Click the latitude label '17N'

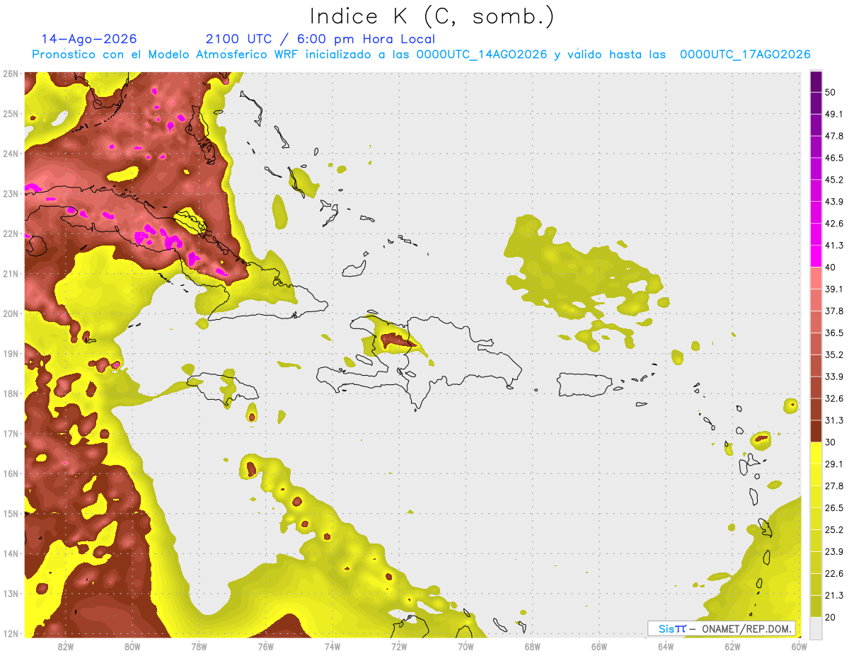11,434
